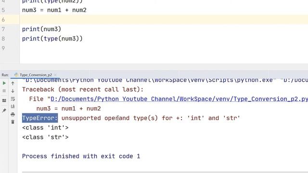Click the down arrow to go down the stack trace
This screenshot has width=308, height=173.
(13, 91)
